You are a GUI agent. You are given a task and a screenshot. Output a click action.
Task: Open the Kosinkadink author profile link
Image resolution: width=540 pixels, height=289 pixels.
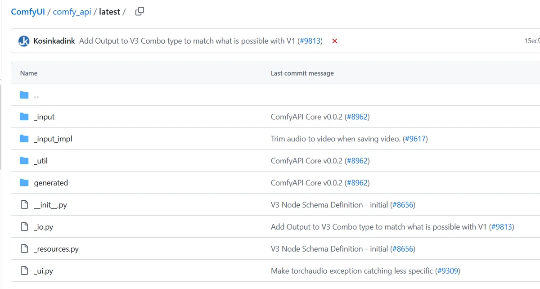click(x=54, y=41)
